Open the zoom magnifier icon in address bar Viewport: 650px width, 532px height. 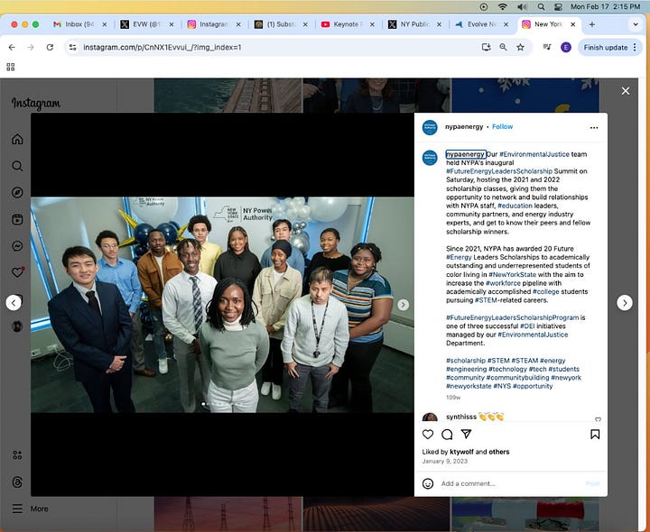pyautogui.click(x=503, y=47)
